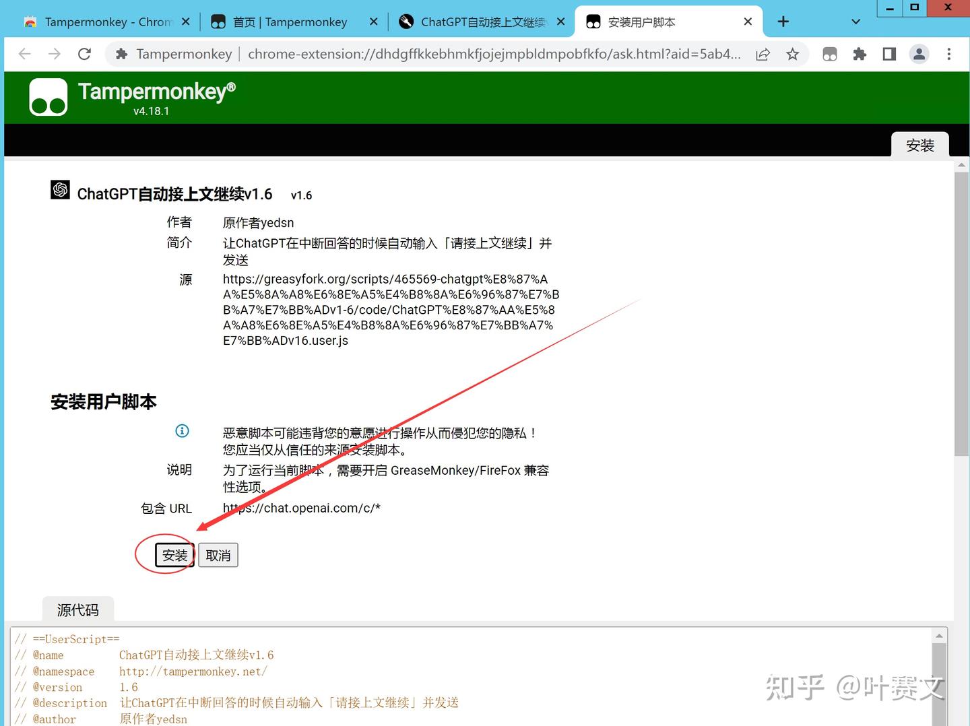Bookmark this page with the star icon
Image resolution: width=970 pixels, height=726 pixels.
tap(793, 54)
